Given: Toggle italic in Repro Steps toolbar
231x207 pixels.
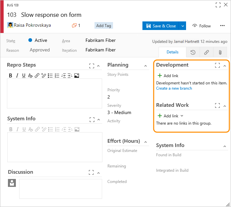Looking at the screenshot, I should point(17,75).
